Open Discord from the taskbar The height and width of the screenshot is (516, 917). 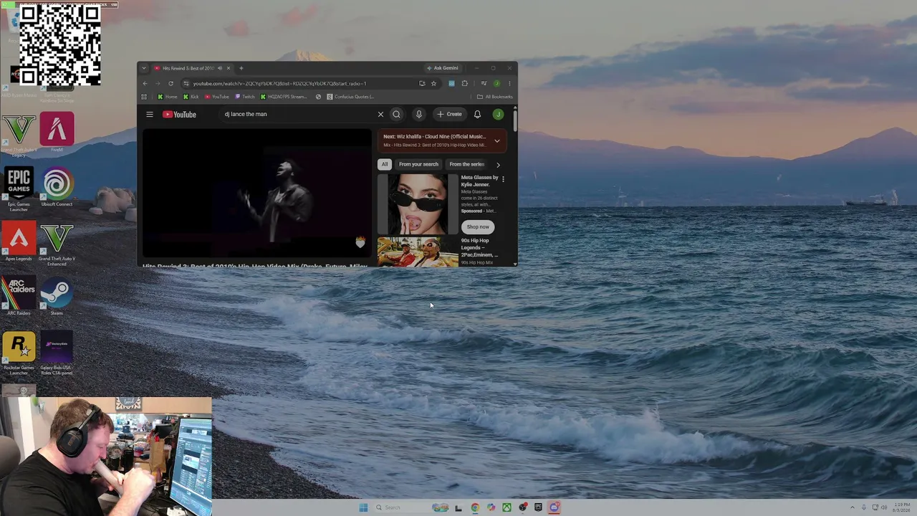click(x=554, y=507)
